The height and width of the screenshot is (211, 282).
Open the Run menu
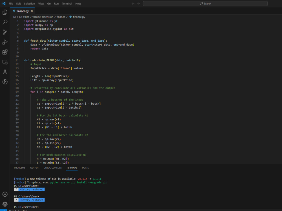tap(56, 3)
